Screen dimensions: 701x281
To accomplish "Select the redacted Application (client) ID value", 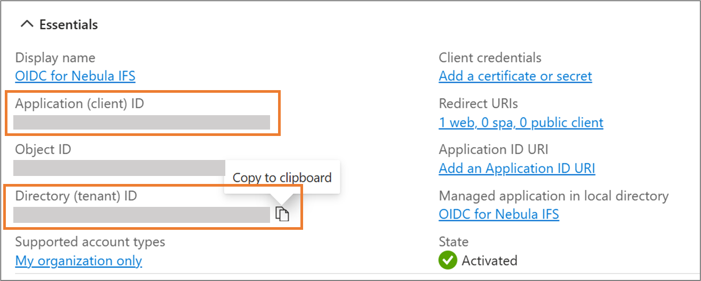I will pos(142,122).
